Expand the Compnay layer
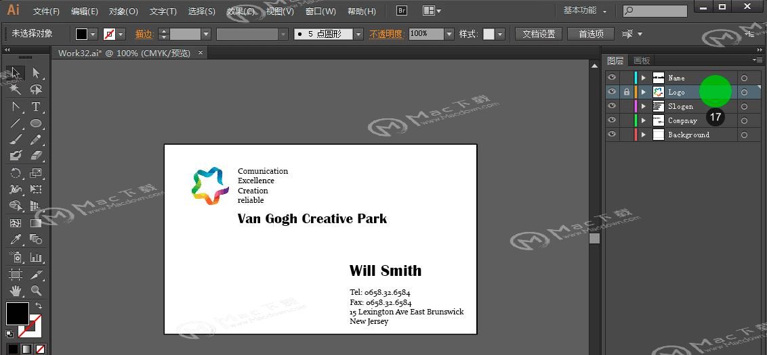Screen dimensions: 767x355 (x=644, y=120)
